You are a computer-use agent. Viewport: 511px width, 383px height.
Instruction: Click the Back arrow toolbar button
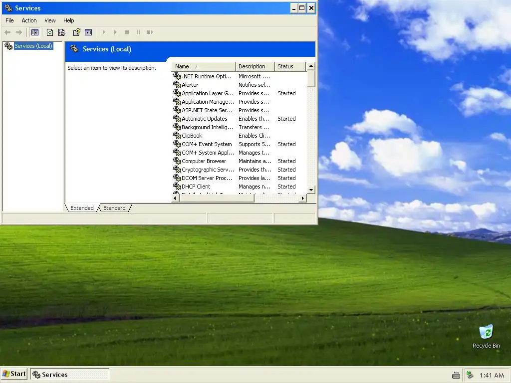(7, 32)
